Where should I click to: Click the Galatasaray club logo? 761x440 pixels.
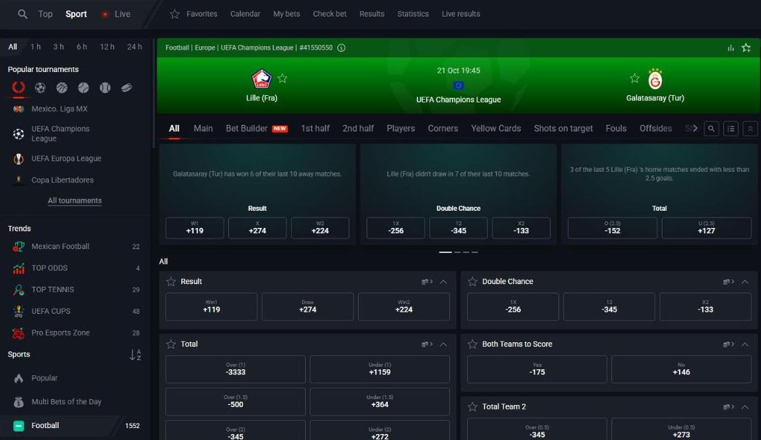coord(655,79)
